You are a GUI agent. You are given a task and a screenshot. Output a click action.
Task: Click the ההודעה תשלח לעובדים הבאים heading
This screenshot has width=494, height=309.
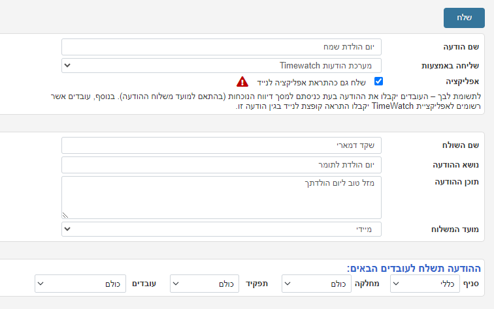pos(414,268)
